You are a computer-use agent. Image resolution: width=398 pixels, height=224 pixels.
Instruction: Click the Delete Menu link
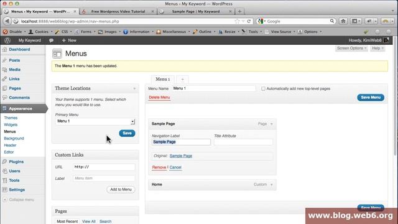click(x=159, y=98)
